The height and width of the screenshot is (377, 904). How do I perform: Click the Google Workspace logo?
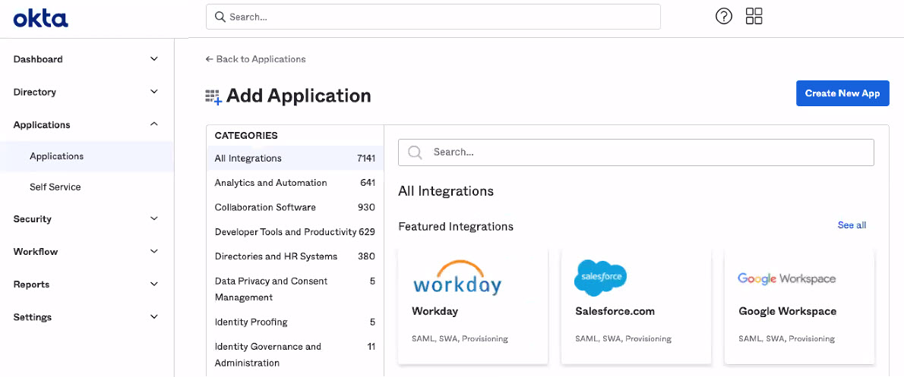tap(787, 278)
